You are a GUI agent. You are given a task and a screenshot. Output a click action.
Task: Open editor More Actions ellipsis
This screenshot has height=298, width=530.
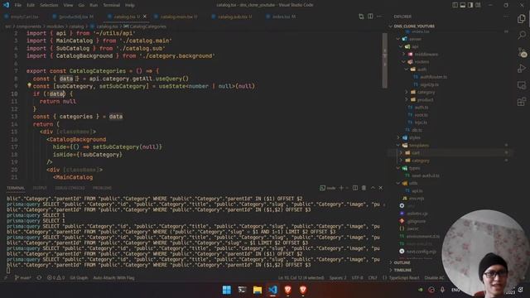tap(379, 17)
